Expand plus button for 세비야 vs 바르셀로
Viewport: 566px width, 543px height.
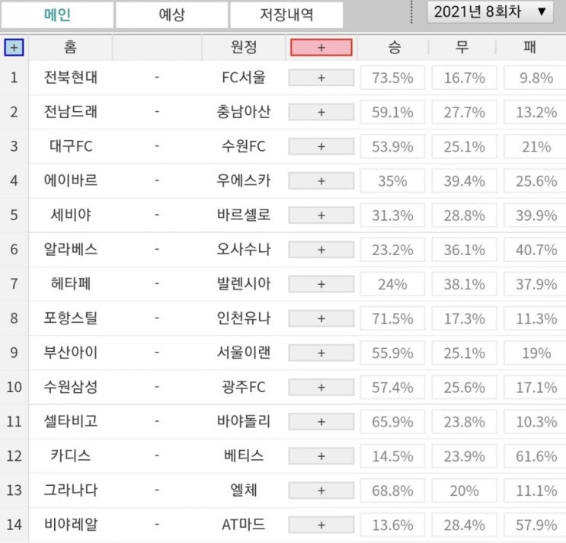[x=321, y=215]
